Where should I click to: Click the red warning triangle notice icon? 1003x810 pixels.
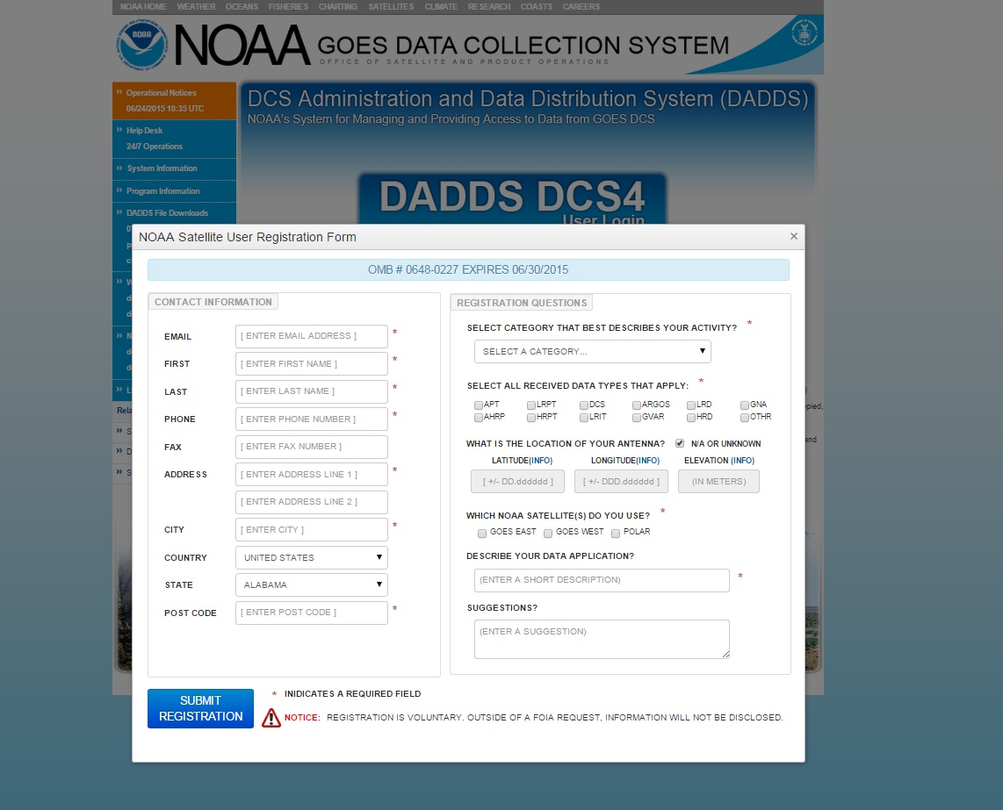pos(271,717)
